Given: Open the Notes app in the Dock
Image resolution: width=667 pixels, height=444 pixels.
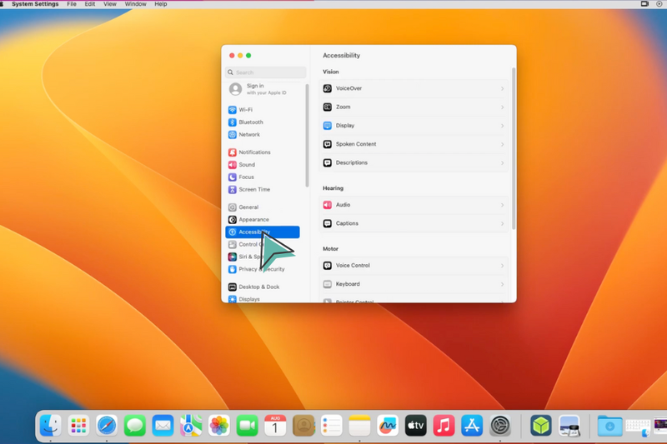Looking at the screenshot, I should point(359,426).
